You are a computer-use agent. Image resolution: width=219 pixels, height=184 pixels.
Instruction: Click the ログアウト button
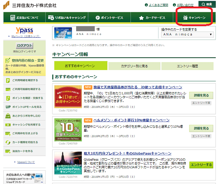pos(24,45)
